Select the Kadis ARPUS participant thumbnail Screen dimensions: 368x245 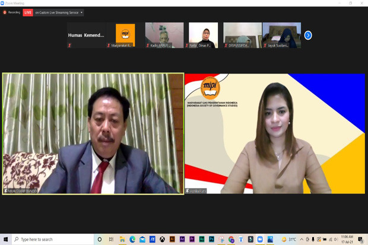pyautogui.click(x=164, y=35)
